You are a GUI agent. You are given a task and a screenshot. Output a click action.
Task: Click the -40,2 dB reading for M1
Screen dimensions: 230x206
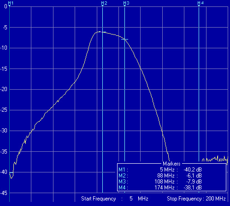(193, 170)
